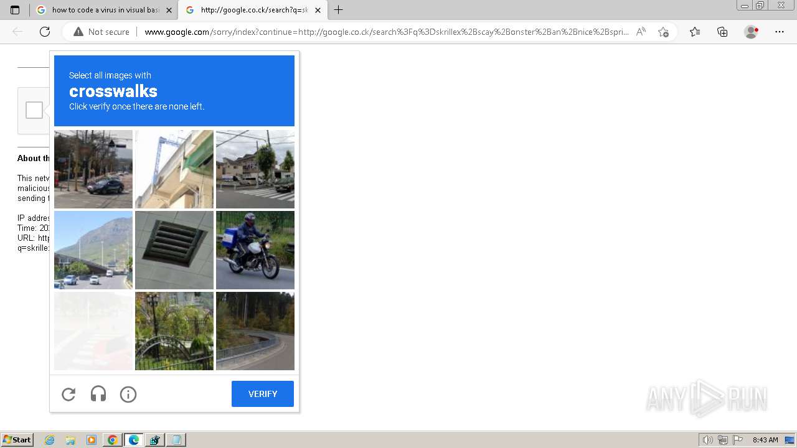Open the user profile avatar
Image resolution: width=797 pixels, height=448 pixels.
tap(751, 32)
